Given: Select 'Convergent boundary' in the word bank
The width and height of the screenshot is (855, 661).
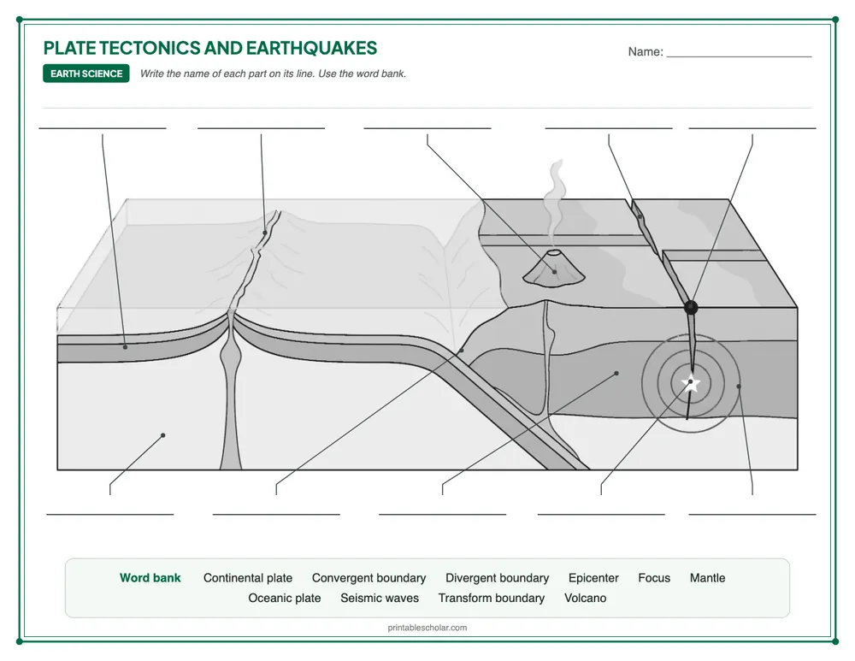Looking at the screenshot, I should click(x=369, y=577).
